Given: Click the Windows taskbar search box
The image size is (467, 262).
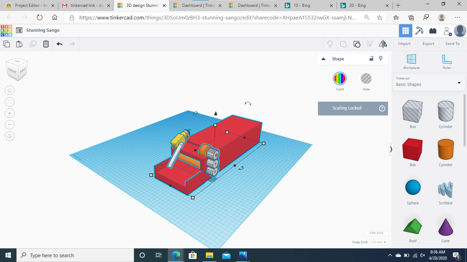Looking at the screenshot, I should (75, 255).
